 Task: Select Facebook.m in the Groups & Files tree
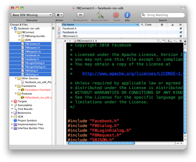pyautogui.click(x=30, y=55)
